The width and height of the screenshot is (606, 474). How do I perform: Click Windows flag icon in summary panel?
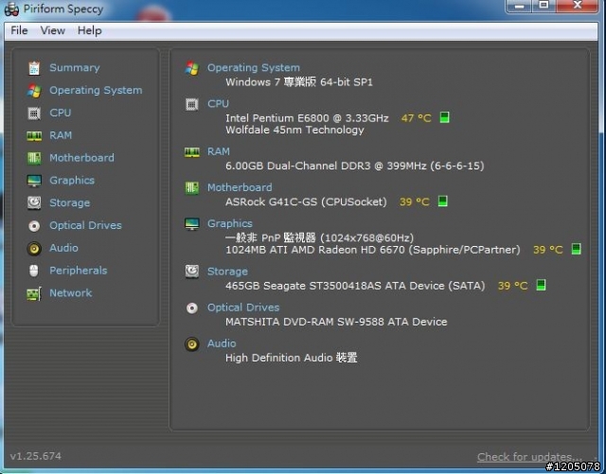pos(192,68)
